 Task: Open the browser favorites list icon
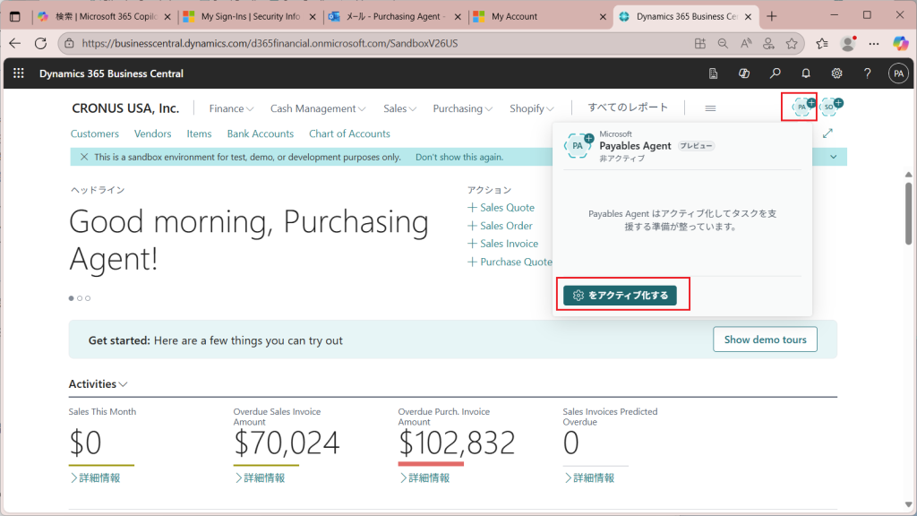pyautogui.click(x=822, y=43)
